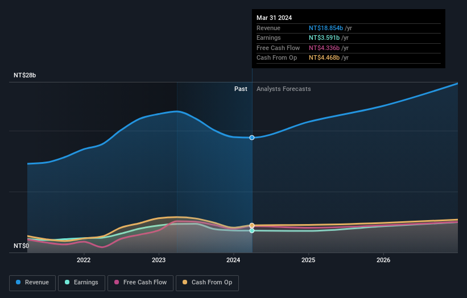Viewport: 467px width, 298px height.
Task: Click the Cash From Op orange data point marker
Action: point(252,225)
